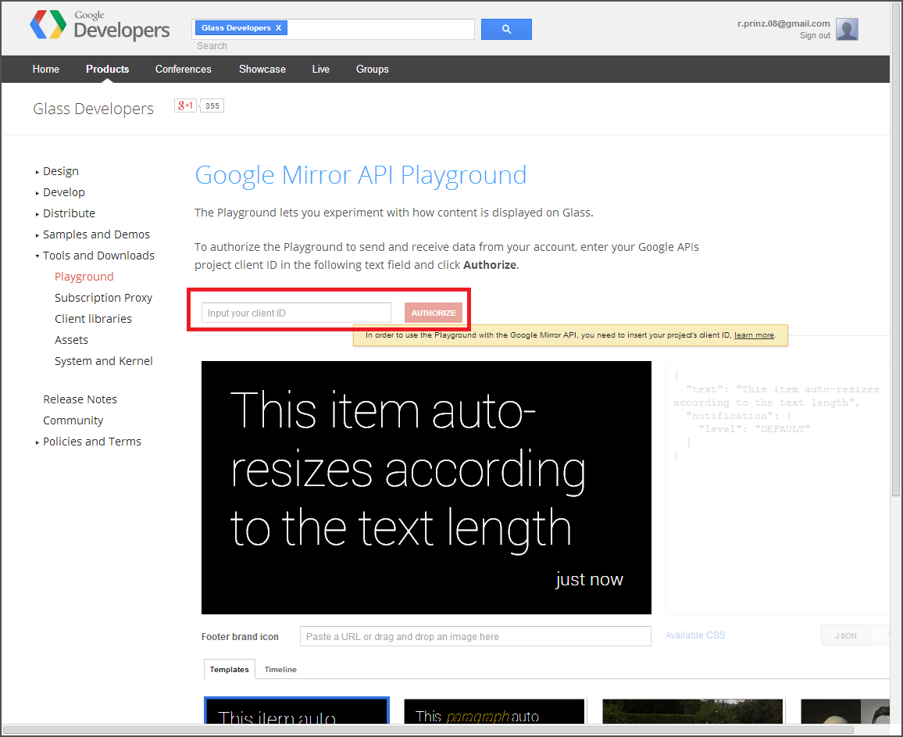Follow the learn more link
903x737 pixels.
754,335
